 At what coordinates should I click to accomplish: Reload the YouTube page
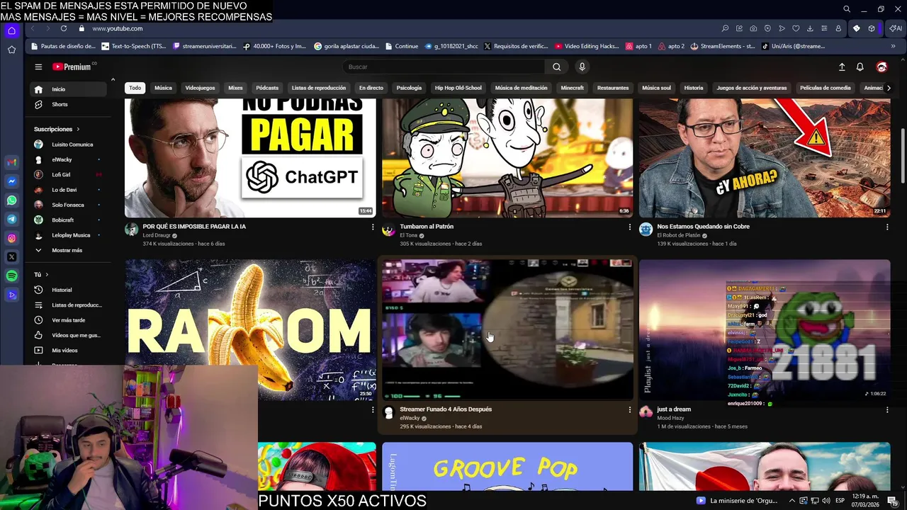pos(64,28)
